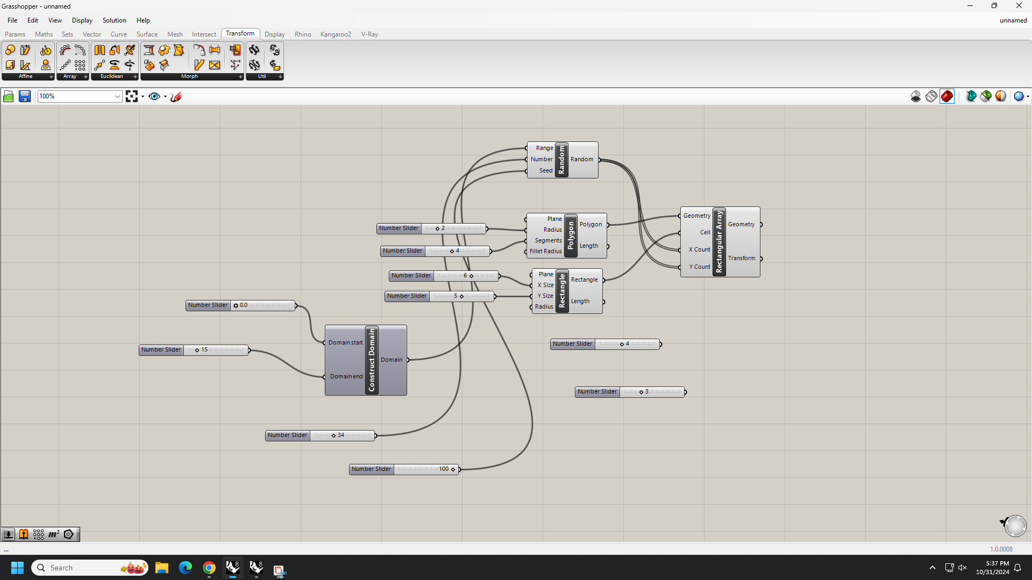Click the Rectangular Array component name bar

tap(719, 242)
